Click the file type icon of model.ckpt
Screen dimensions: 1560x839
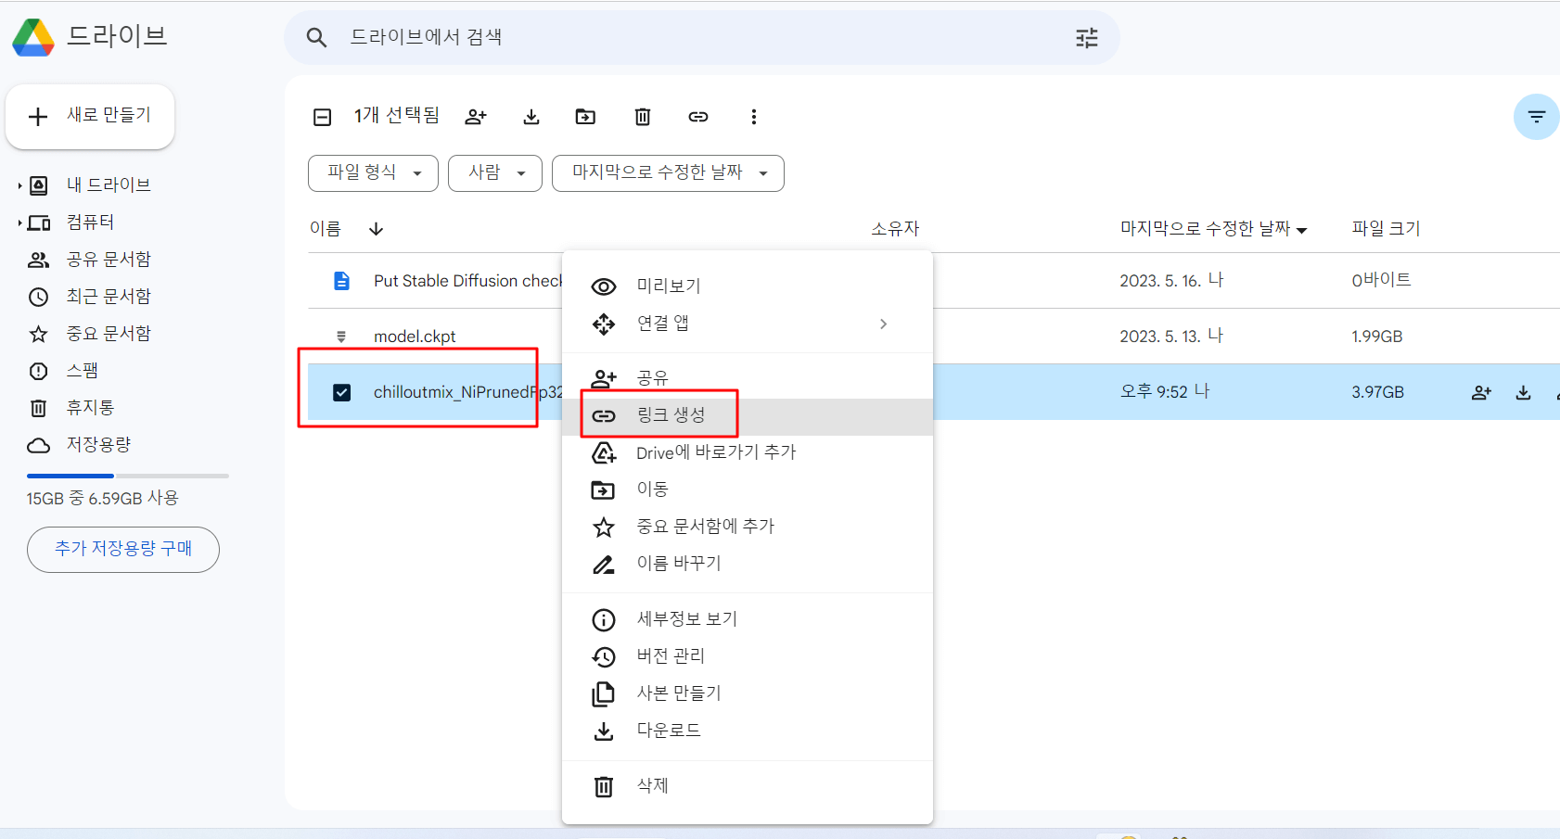pyautogui.click(x=341, y=337)
